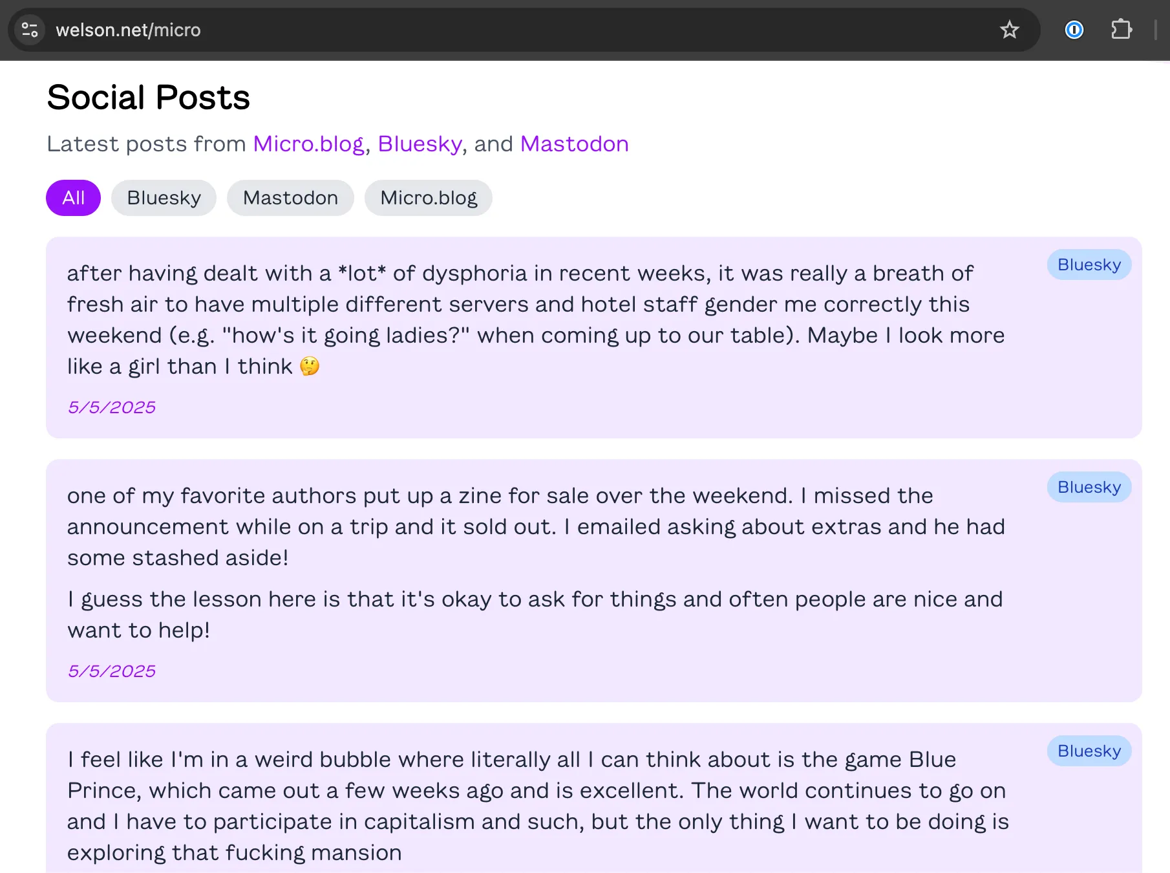Click the Bluesky badge on the zine post

click(1089, 487)
